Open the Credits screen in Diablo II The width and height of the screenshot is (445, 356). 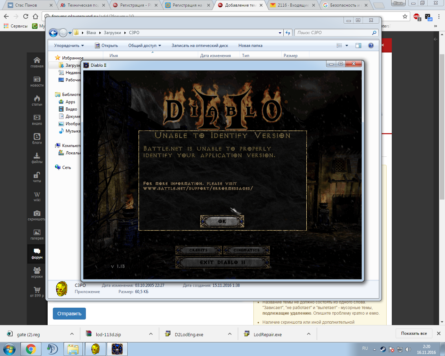[x=199, y=250]
